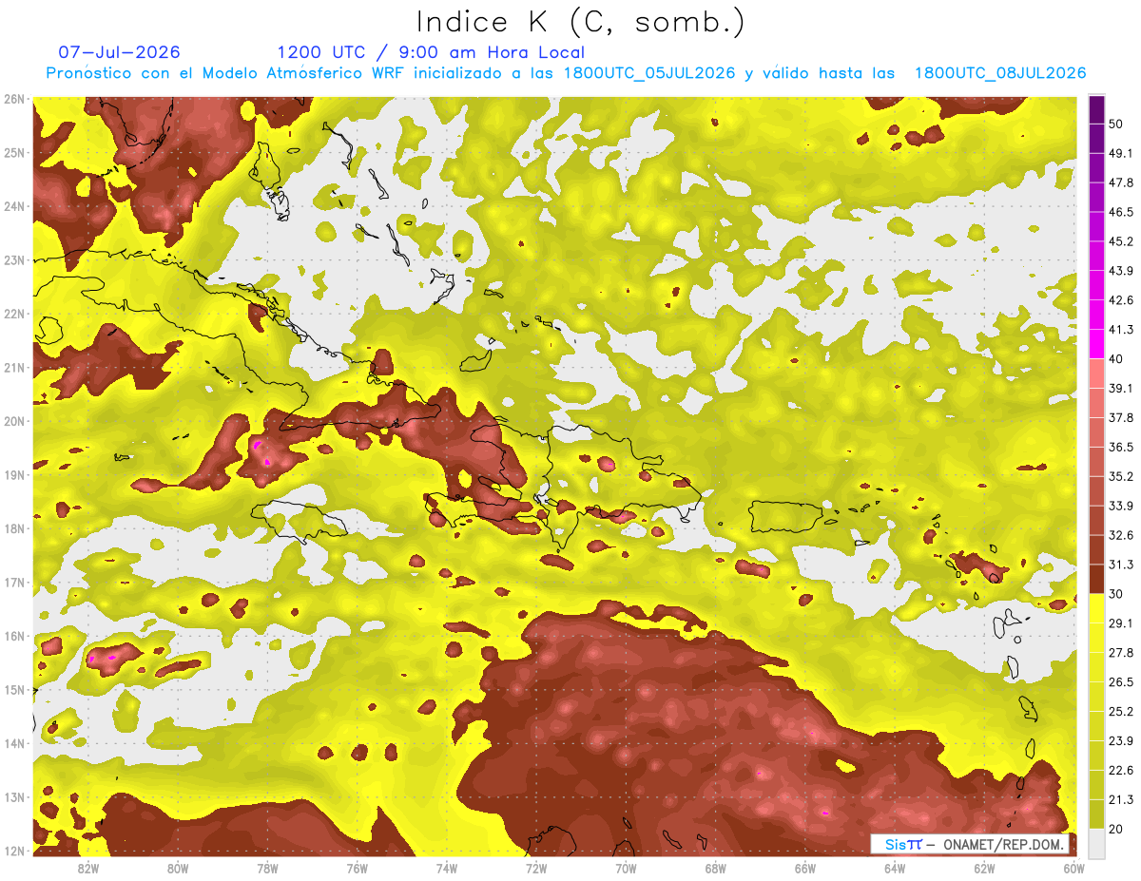Select the dark brown swatch between 30 and 31.3

click(1096, 579)
